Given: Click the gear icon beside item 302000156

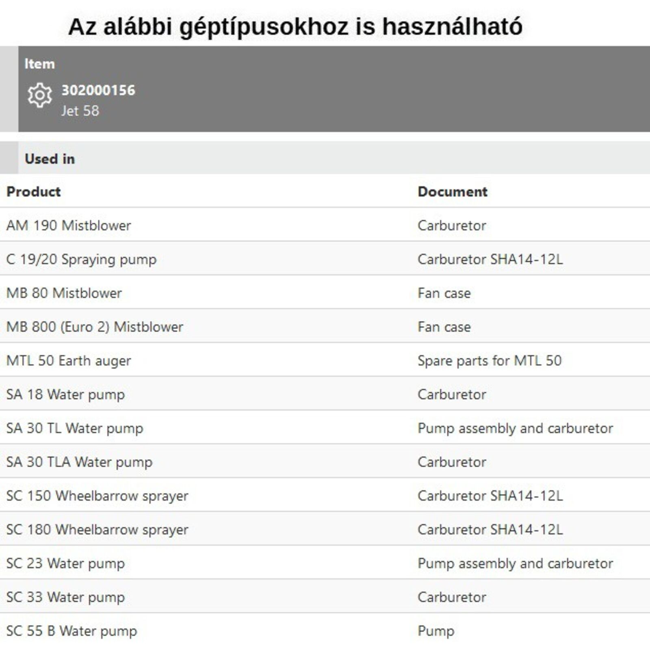Looking at the screenshot, I should pyautogui.click(x=40, y=95).
